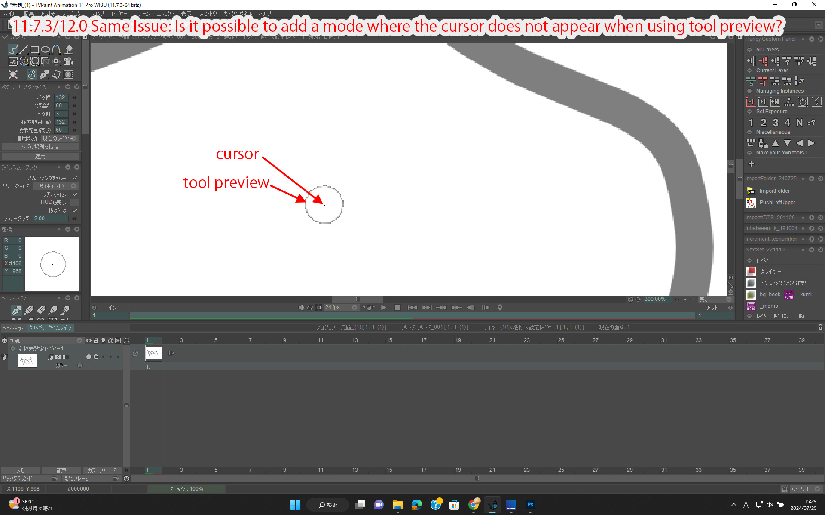Toggle sound speaker icon in playback bar
This screenshot has width=825, height=515.
[x=301, y=308]
